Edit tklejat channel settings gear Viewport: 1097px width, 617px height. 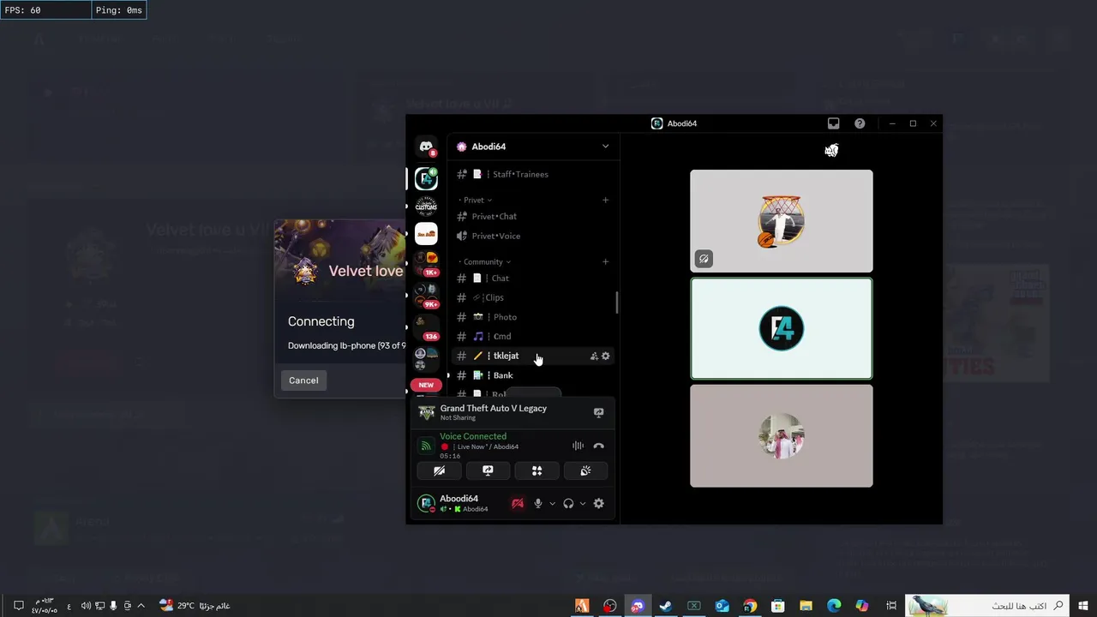(x=606, y=356)
